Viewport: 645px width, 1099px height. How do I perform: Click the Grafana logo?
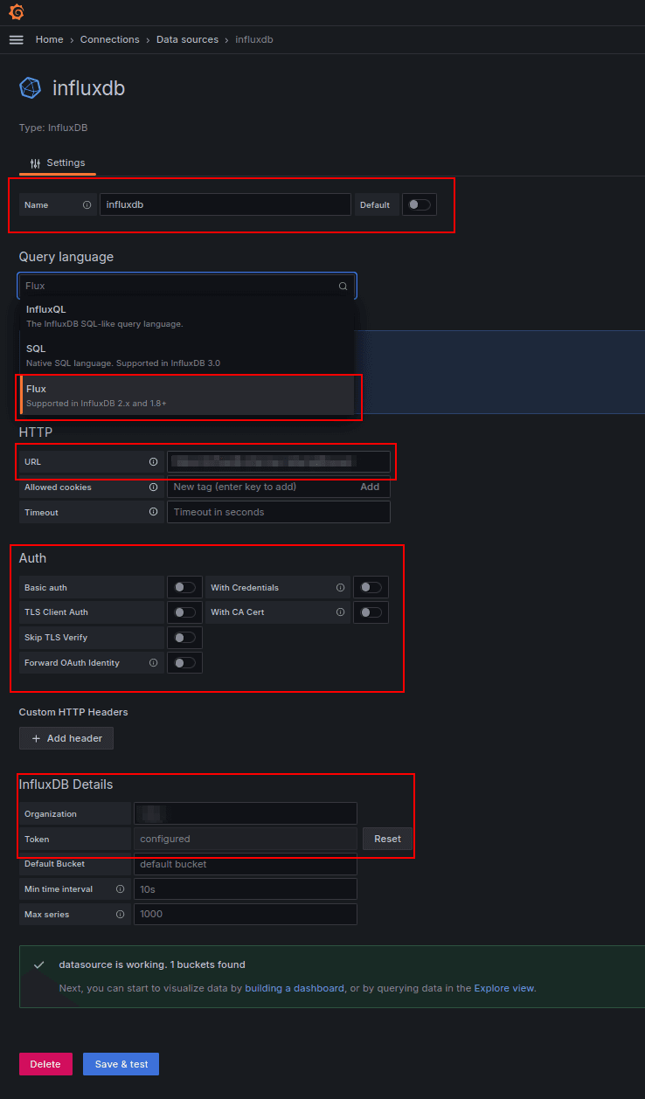click(17, 12)
